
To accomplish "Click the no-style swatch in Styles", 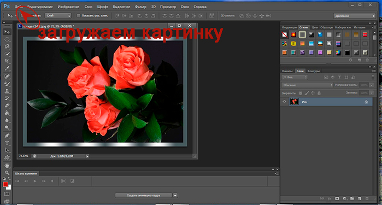I will coord(284,34).
